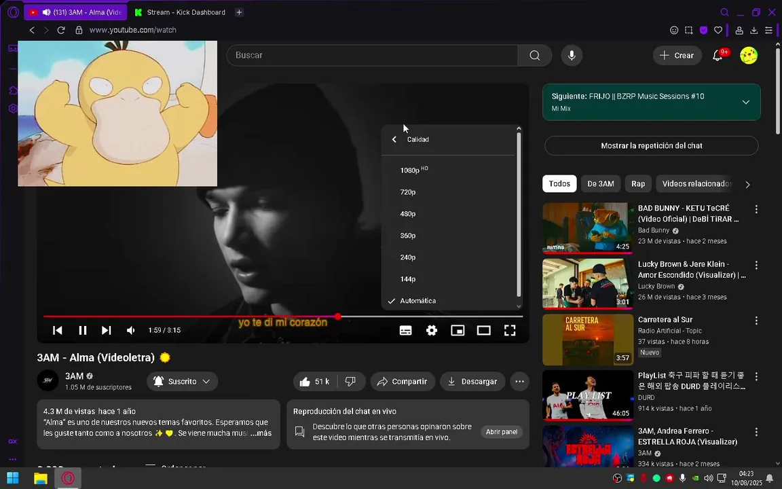Open options for Lucky Brown video
This screenshot has width=782, height=489.
(x=756, y=265)
